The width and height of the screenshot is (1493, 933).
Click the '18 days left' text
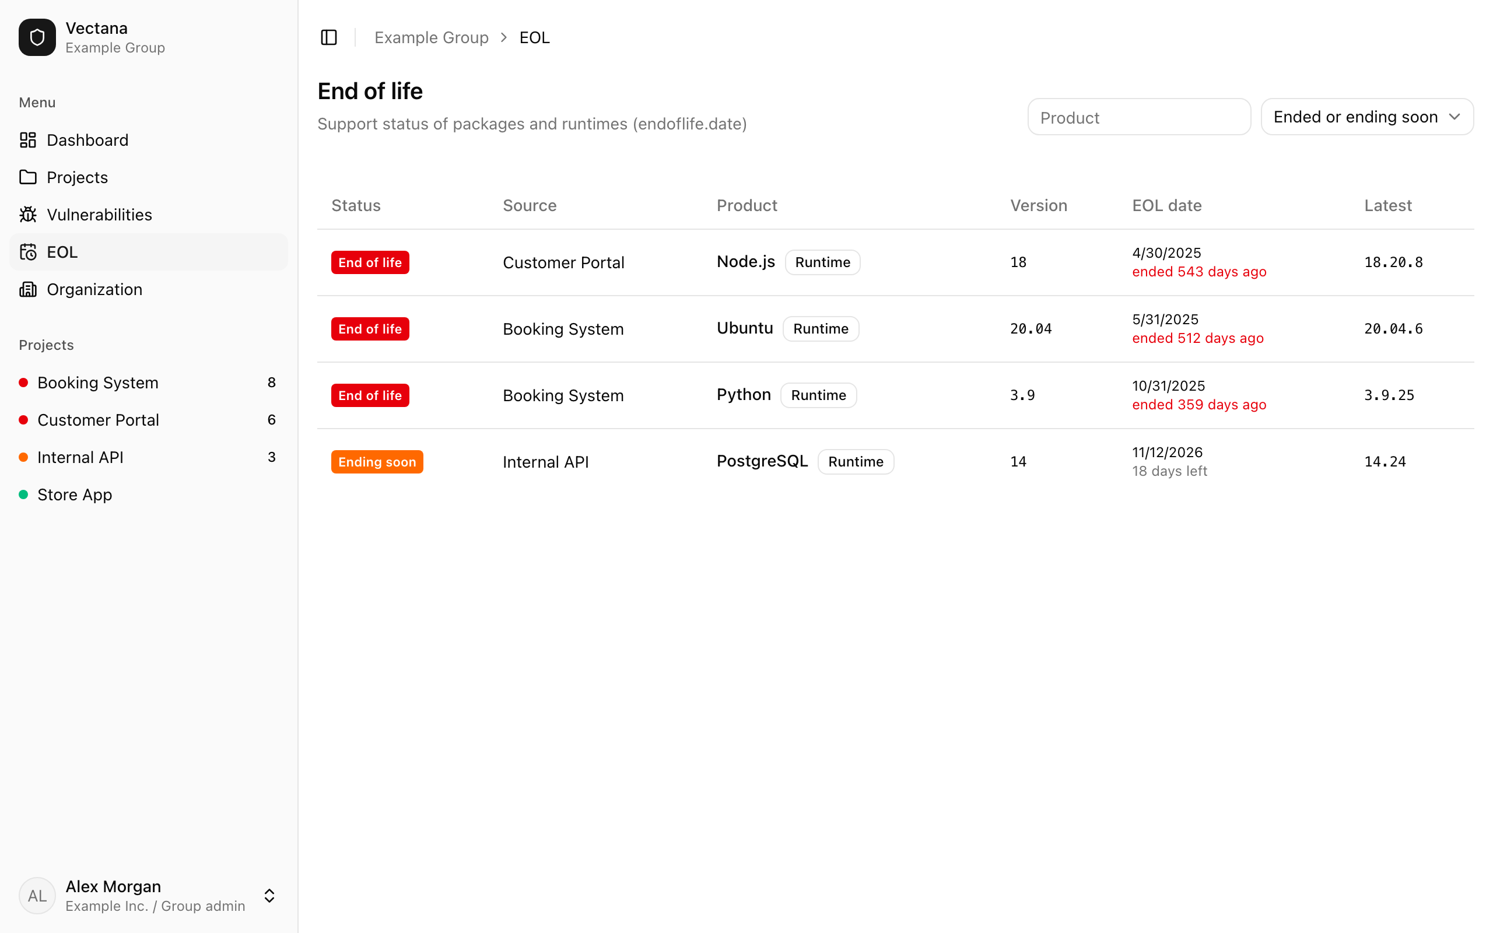tap(1169, 471)
